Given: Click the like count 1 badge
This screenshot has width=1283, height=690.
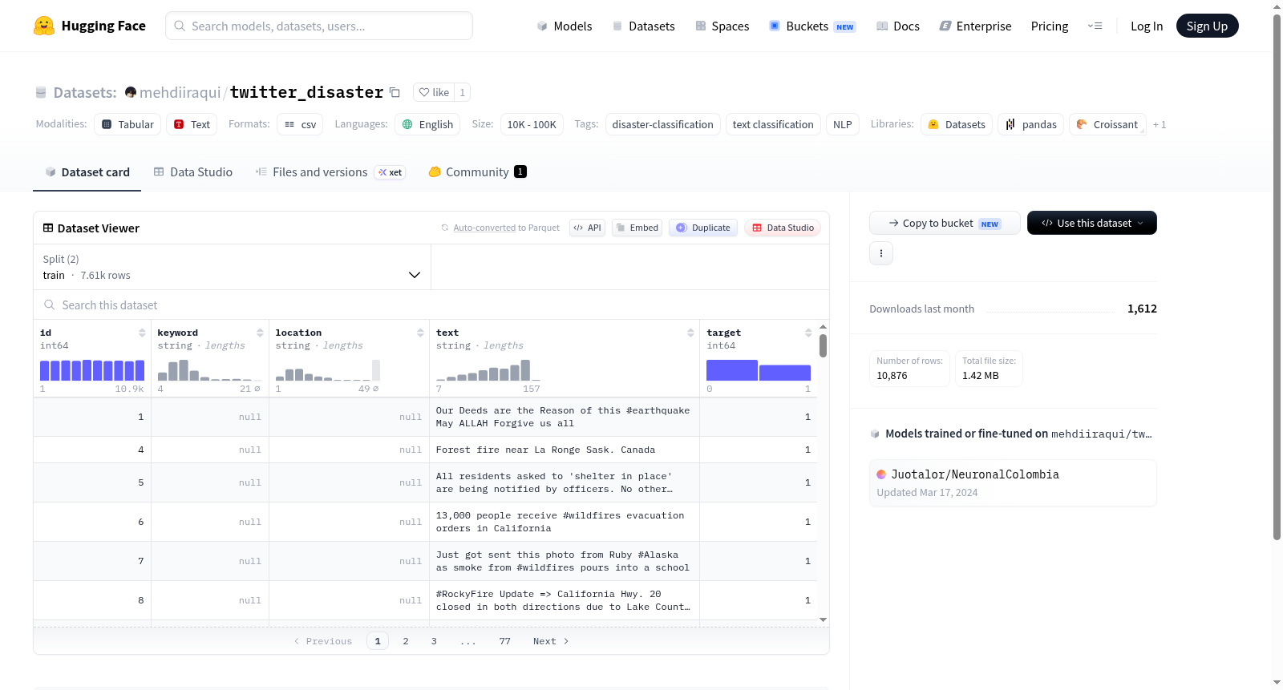Looking at the screenshot, I should coord(462,92).
